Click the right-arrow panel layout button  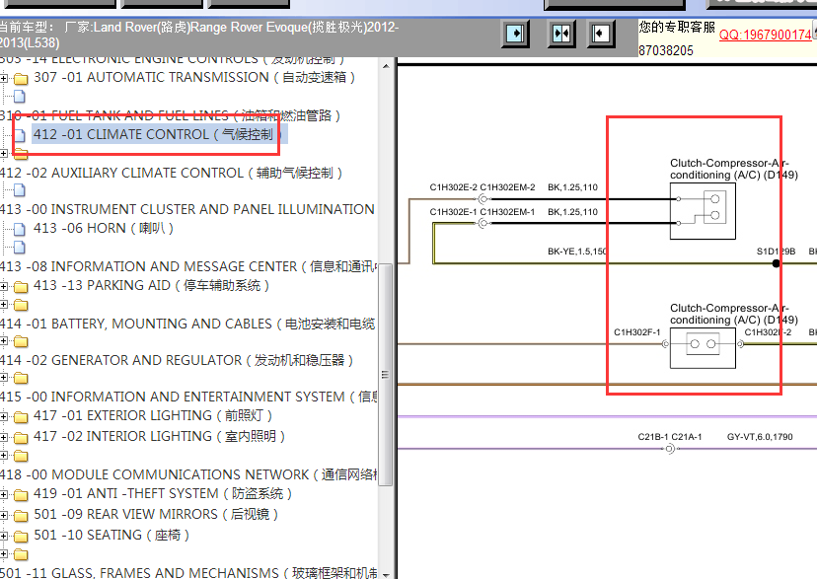pos(515,34)
